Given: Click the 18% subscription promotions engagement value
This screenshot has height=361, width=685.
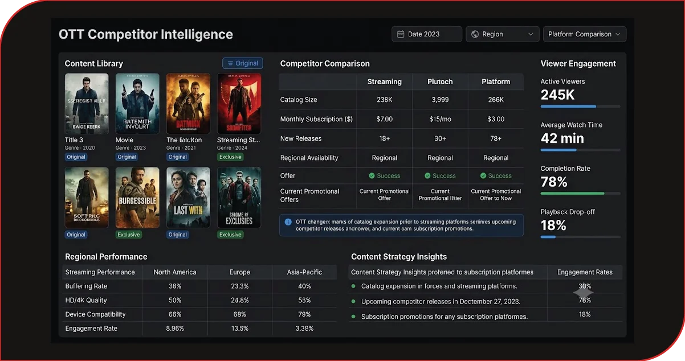Looking at the screenshot, I should click(x=585, y=314).
